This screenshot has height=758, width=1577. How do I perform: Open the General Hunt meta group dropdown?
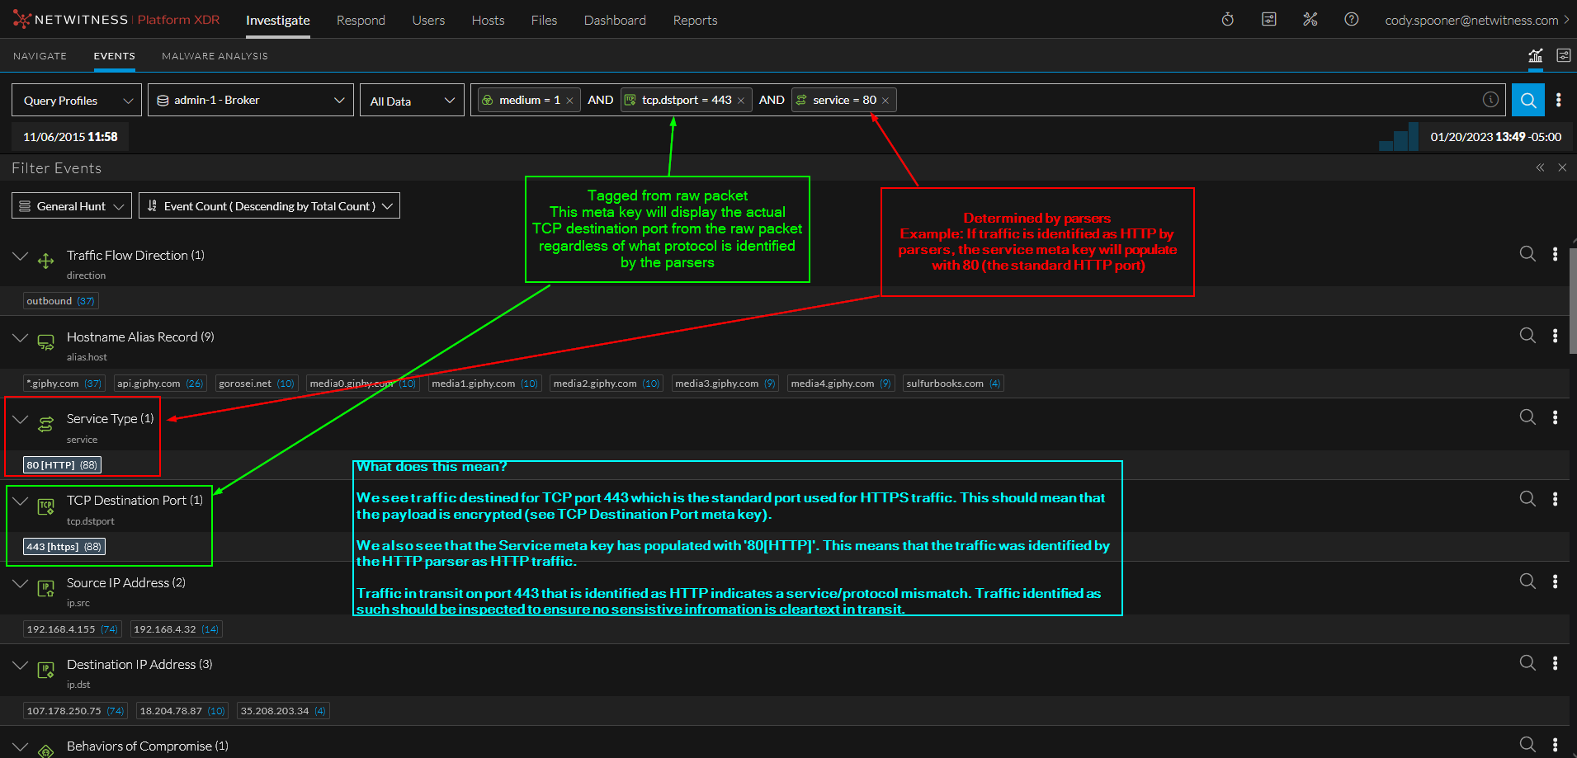72,206
